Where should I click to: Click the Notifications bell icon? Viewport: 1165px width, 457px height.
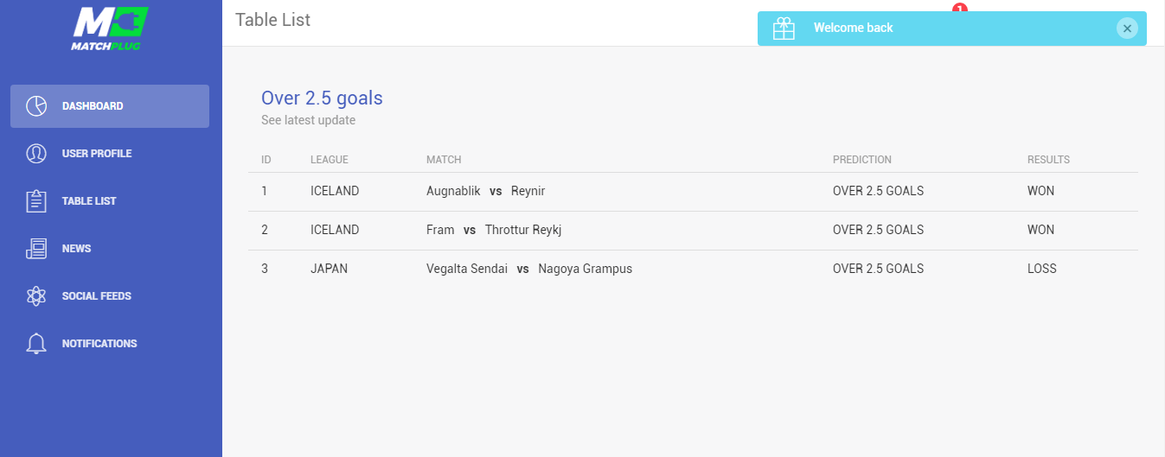[36, 344]
